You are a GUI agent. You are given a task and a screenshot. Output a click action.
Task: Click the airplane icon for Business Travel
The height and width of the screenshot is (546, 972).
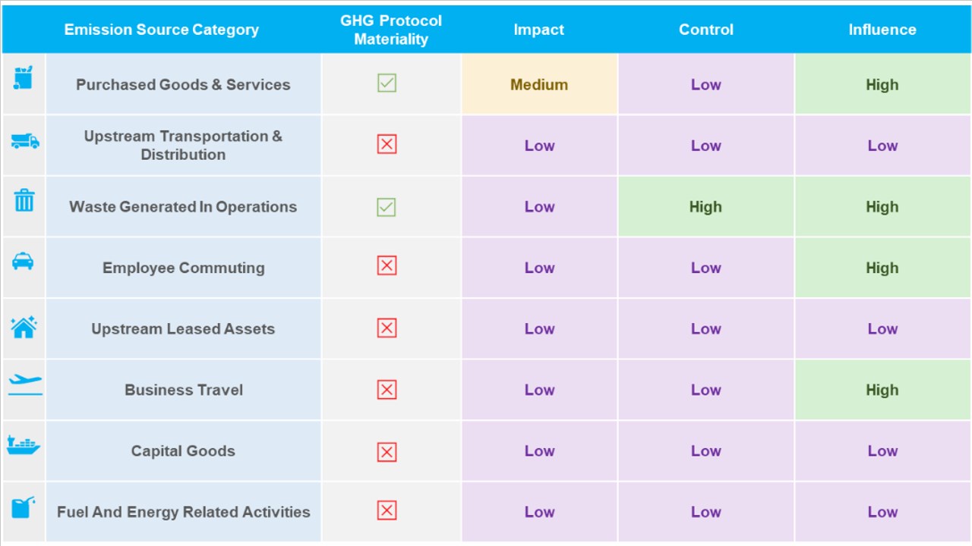coord(24,384)
